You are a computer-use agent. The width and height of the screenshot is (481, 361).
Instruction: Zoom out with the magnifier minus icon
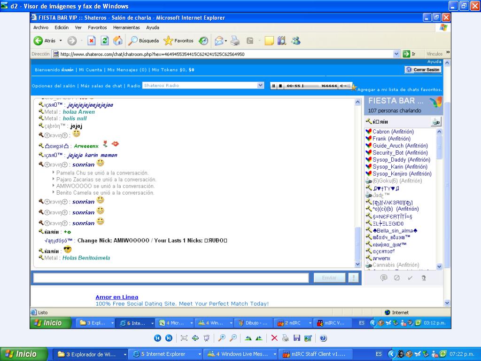[x=233, y=338]
